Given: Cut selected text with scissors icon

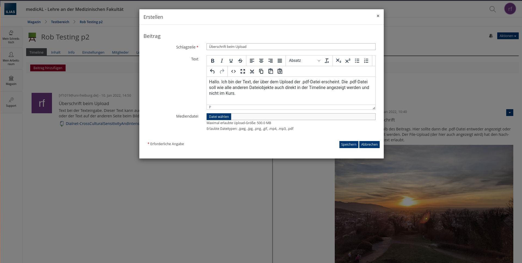Looking at the screenshot, I should coord(252,71).
